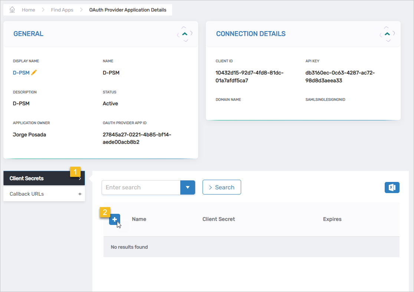Collapse the Connection Details panel
This screenshot has height=292, width=414.
387,34
